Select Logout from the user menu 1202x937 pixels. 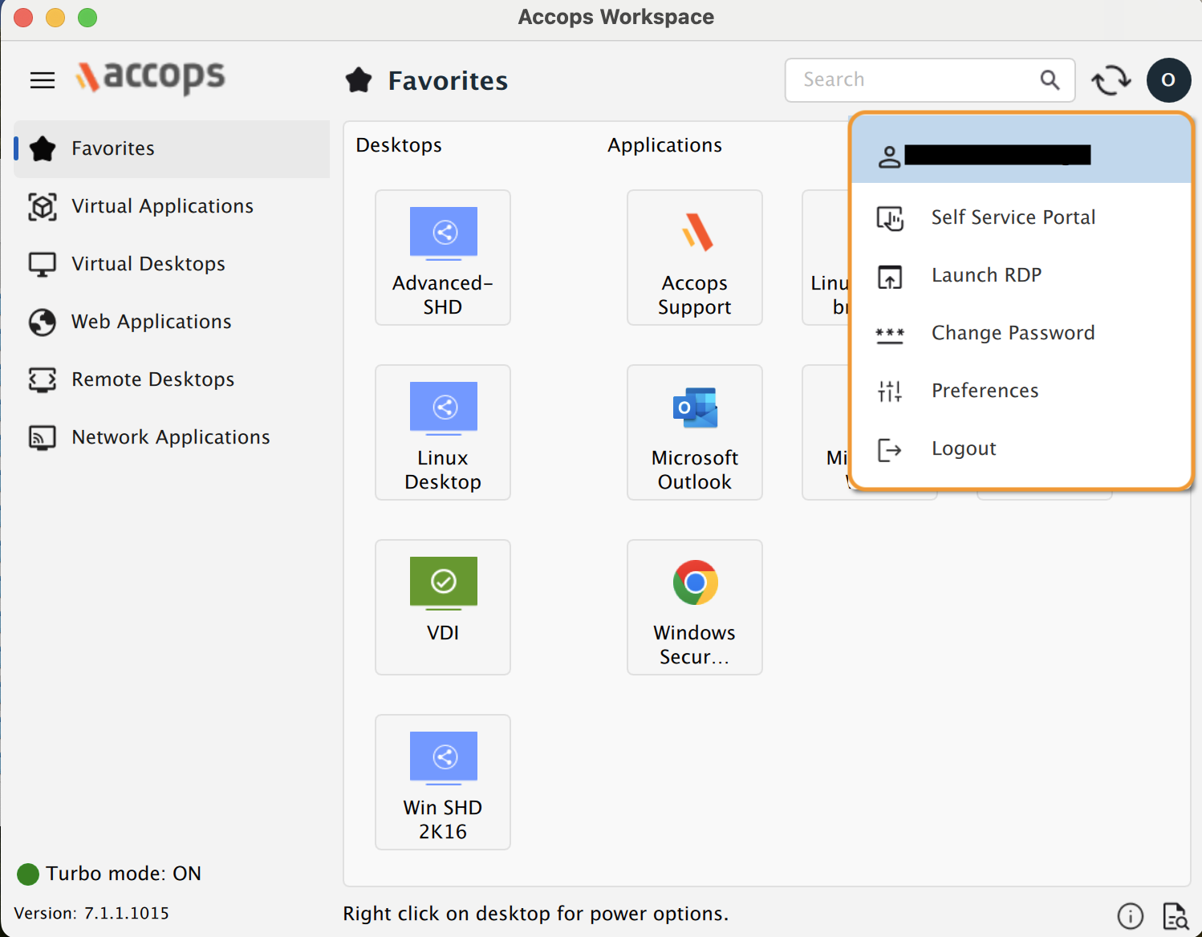pyautogui.click(x=964, y=449)
